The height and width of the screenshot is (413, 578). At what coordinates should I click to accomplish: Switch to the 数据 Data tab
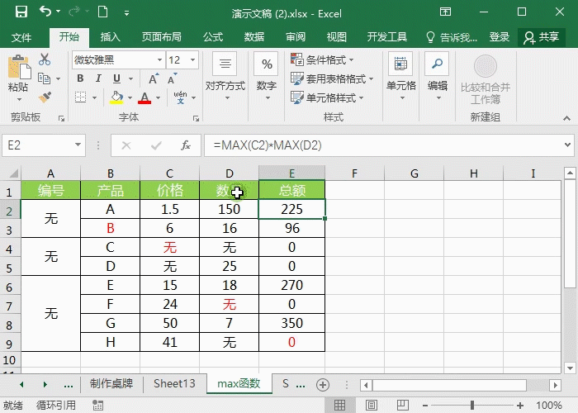coord(254,37)
